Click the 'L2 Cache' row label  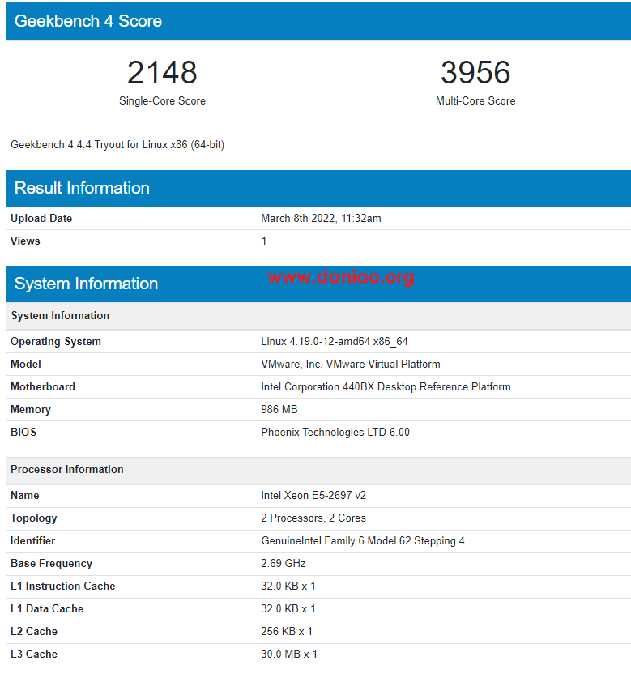[x=34, y=631]
